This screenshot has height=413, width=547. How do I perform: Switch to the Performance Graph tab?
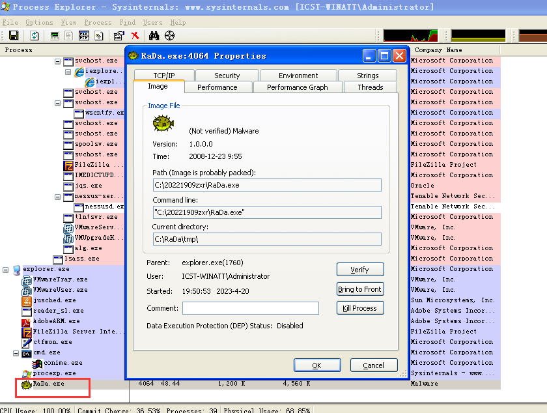[298, 87]
